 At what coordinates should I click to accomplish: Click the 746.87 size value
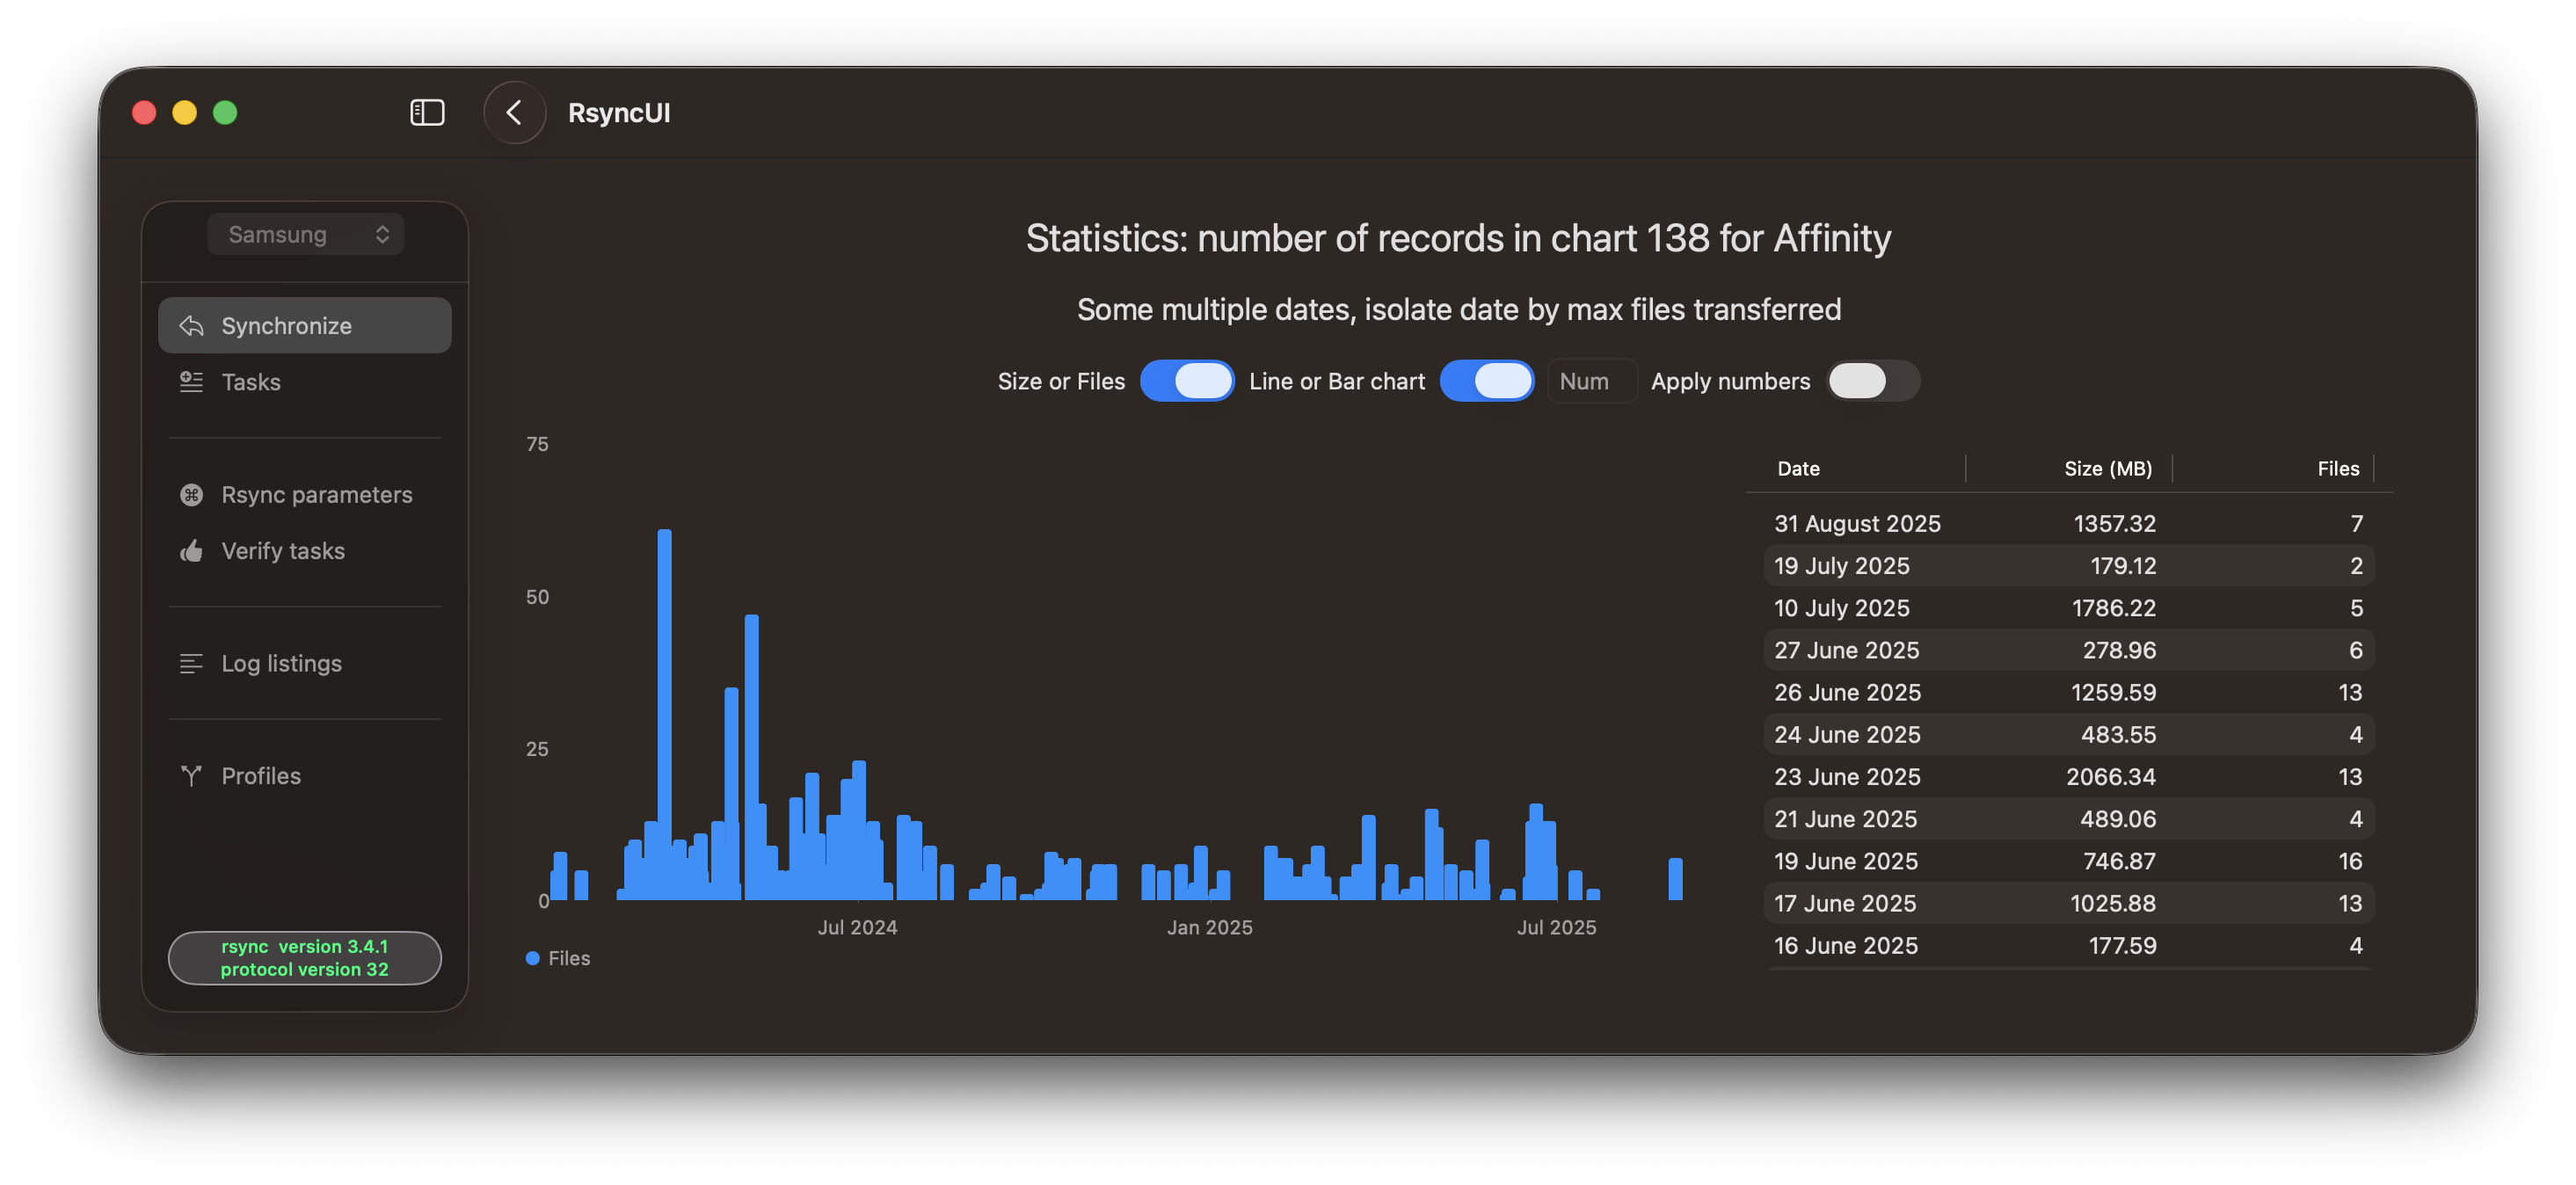(2119, 861)
